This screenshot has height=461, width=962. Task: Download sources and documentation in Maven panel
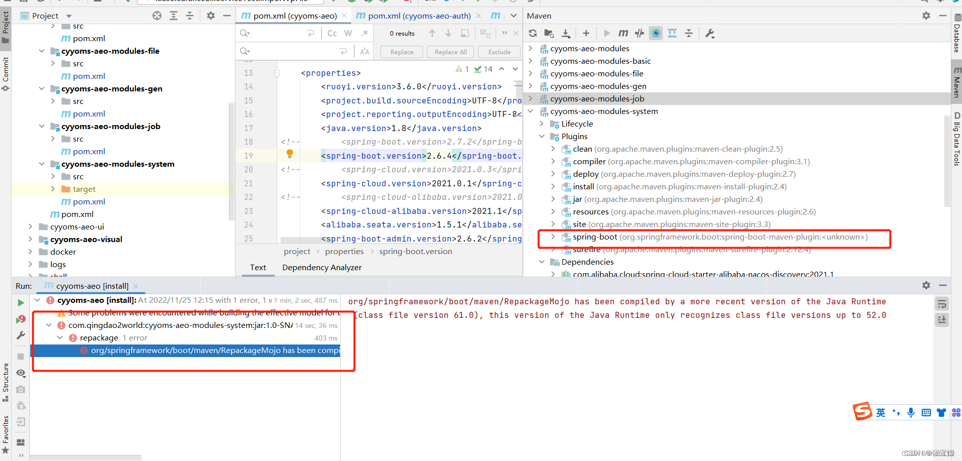point(566,33)
